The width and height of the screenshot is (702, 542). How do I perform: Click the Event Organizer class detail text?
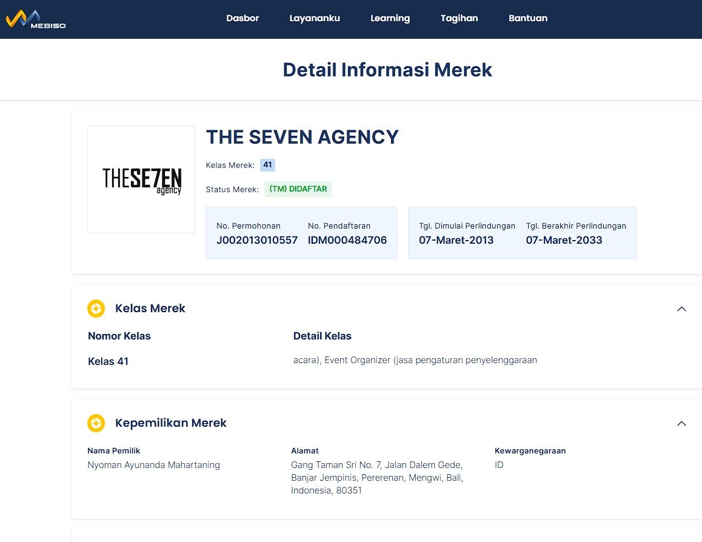click(415, 360)
